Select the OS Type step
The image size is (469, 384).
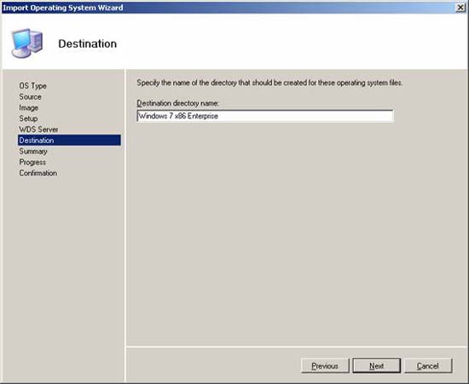tap(33, 86)
